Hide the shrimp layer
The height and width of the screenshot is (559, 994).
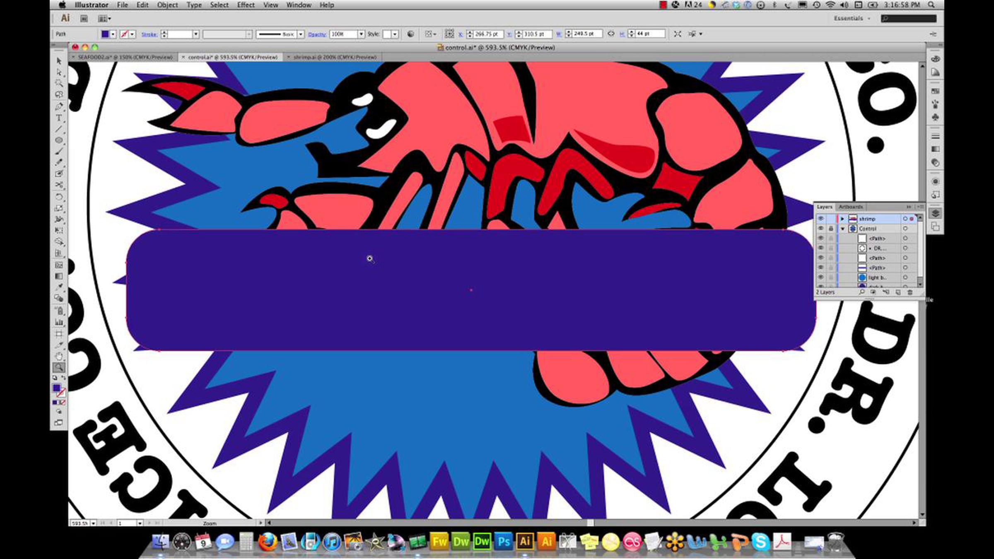(820, 219)
